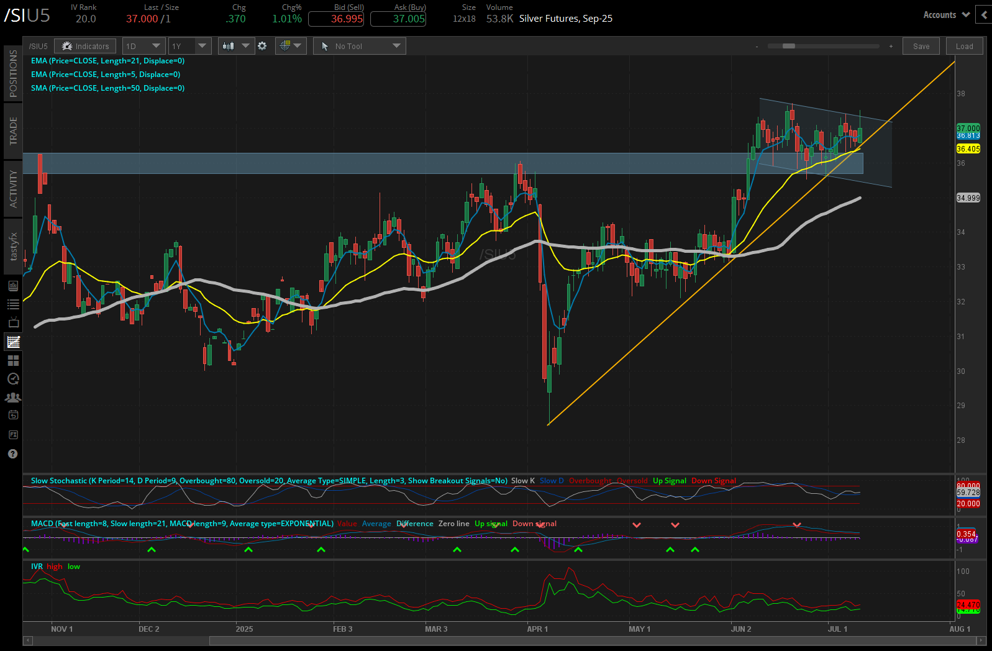Click the Load button
This screenshot has width=992, height=651.
click(x=964, y=46)
